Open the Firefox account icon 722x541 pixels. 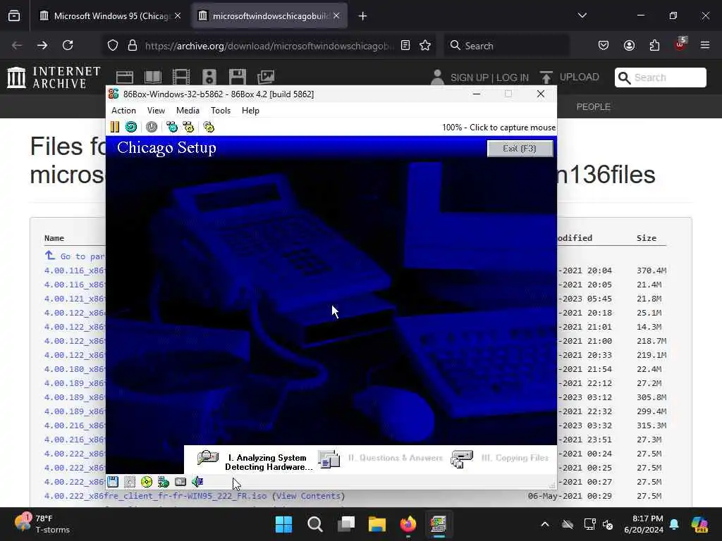click(629, 45)
